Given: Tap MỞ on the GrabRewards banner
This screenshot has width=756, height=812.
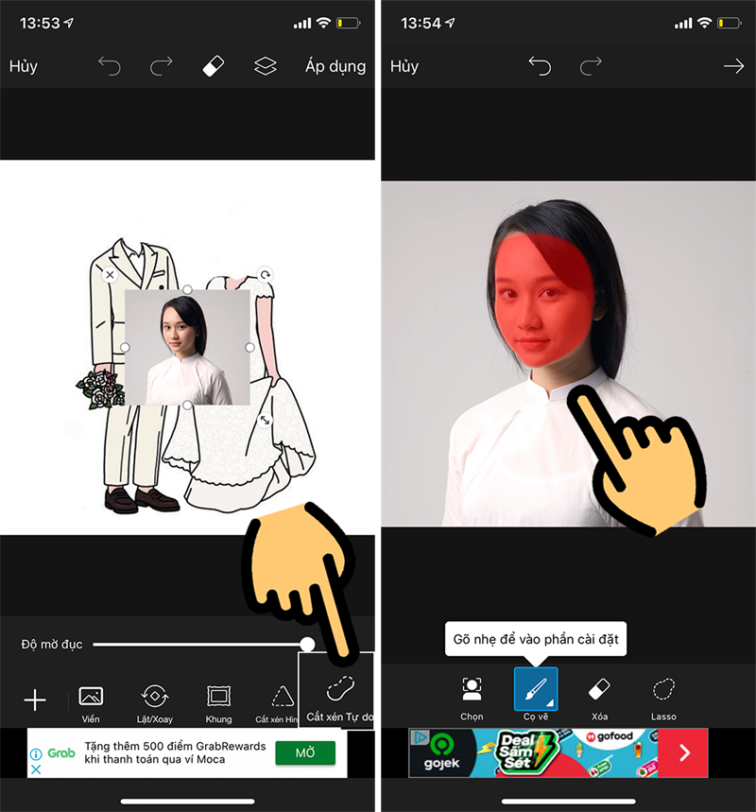Looking at the screenshot, I should coord(304,753).
